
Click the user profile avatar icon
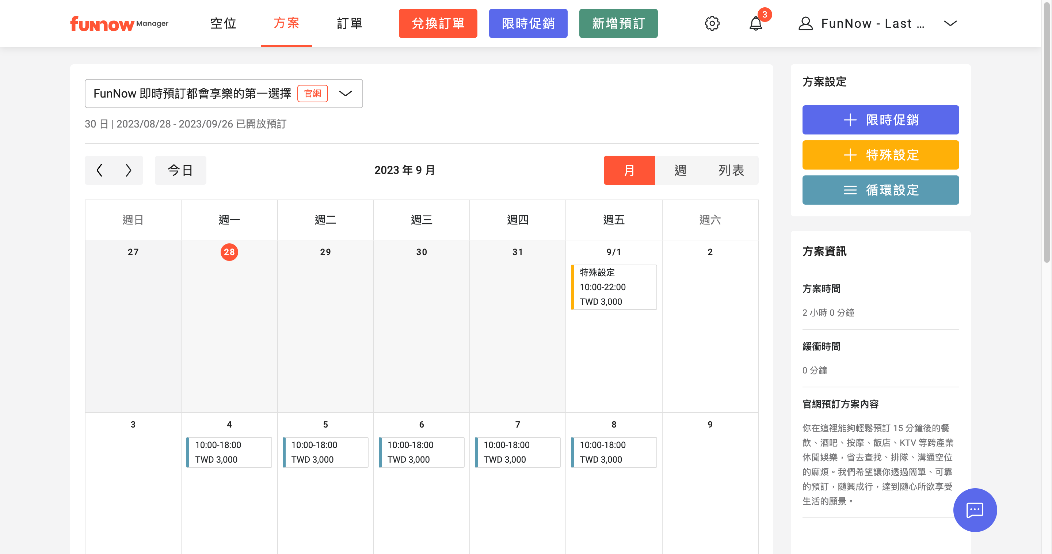tap(805, 23)
